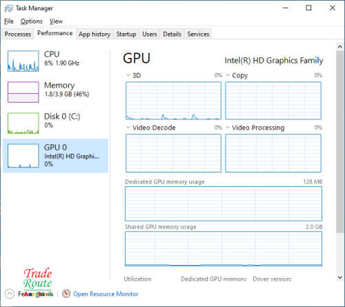Select the GPU 0 mini graph
This screenshot has height=307, width=345.
click(x=23, y=156)
